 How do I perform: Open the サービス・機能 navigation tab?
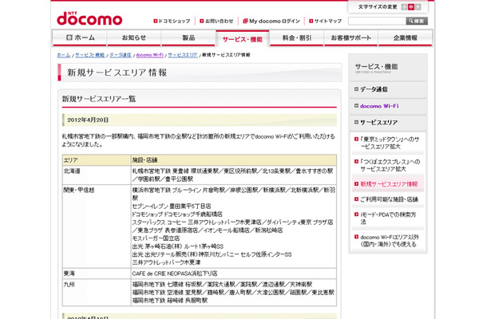(x=243, y=39)
